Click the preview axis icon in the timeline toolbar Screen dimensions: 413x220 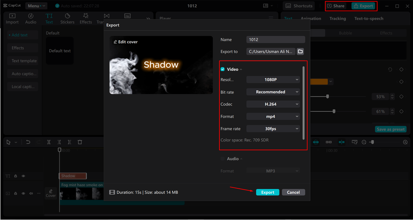point(342,142)
